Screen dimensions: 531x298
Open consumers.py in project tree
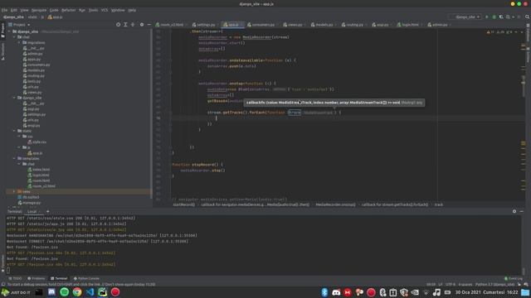point(37,65)
